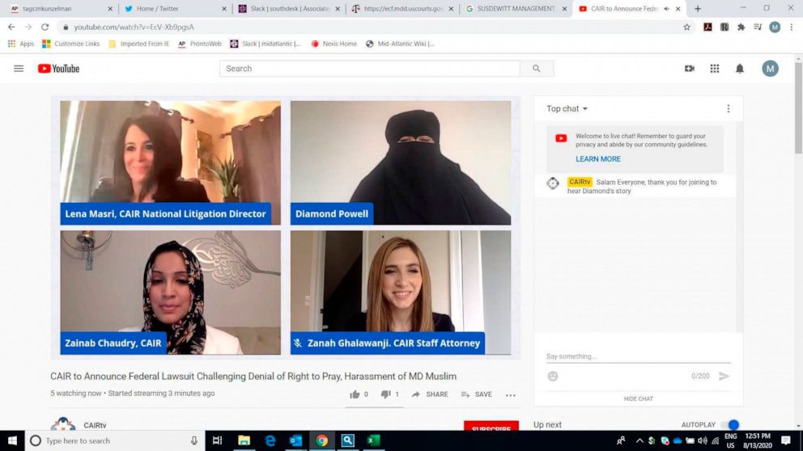The height and width of the screenshot is (451, 803).
Task: Click HIDE CHAT button
Action: 638,398
